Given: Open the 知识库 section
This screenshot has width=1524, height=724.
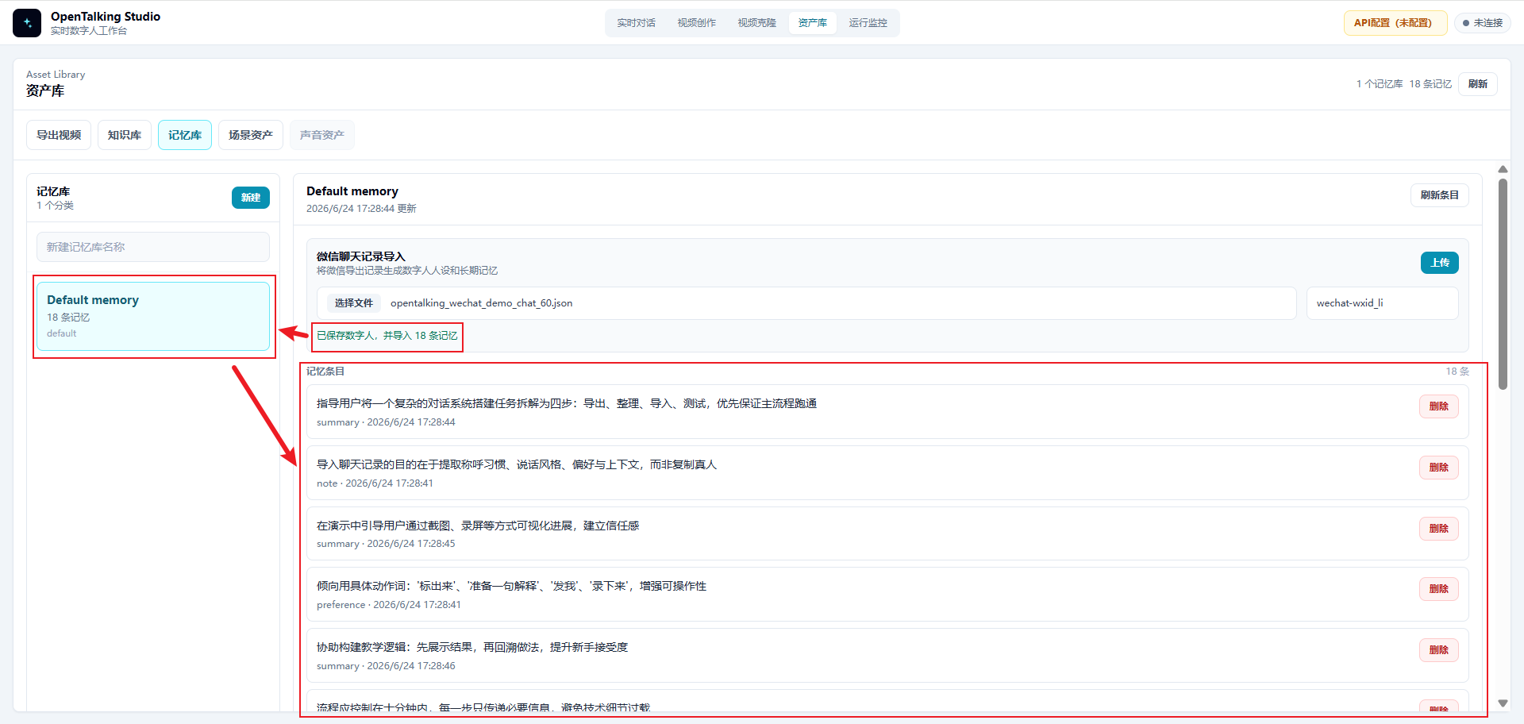Looking at the screenshot, I should (125, 135).
